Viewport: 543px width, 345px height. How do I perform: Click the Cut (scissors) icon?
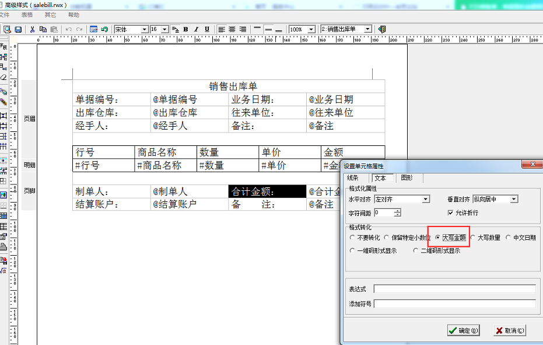tap(33, 29)
